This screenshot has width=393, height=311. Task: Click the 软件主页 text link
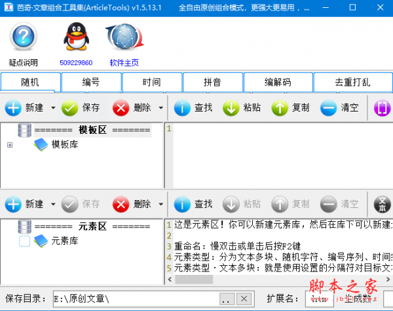[124, 63]
